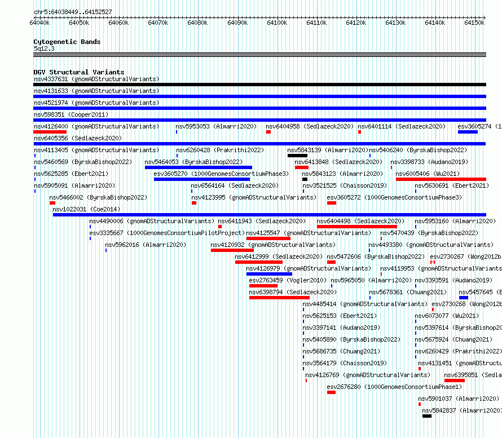Click the nsv4123995 gnomAD label
Image resolution: width=502 pixels, height=438 pixels.
[x=254, y=197]
